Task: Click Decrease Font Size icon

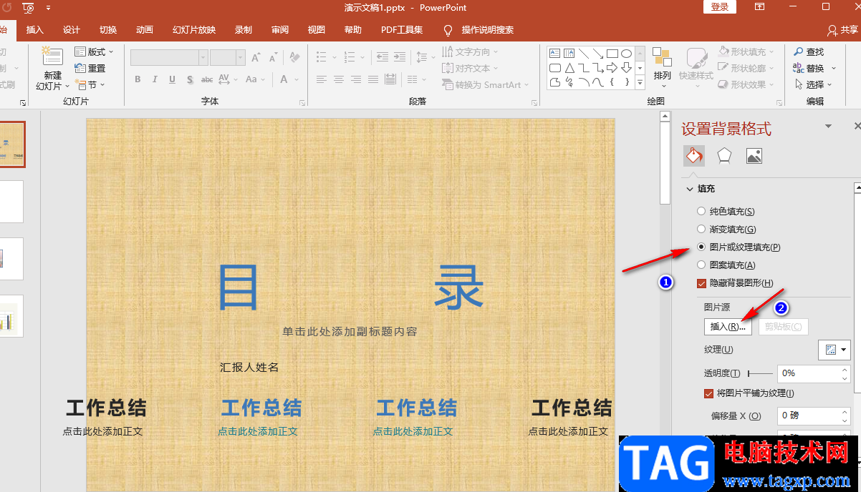Action: tap(273, 57)
